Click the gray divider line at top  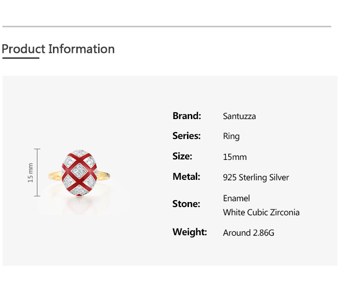[167, 26]
